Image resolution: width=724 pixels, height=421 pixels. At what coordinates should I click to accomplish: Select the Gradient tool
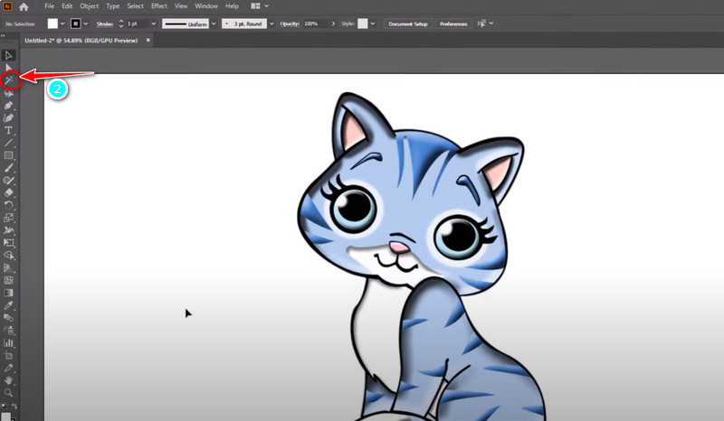pyautogui.click(x=8, y=293)
